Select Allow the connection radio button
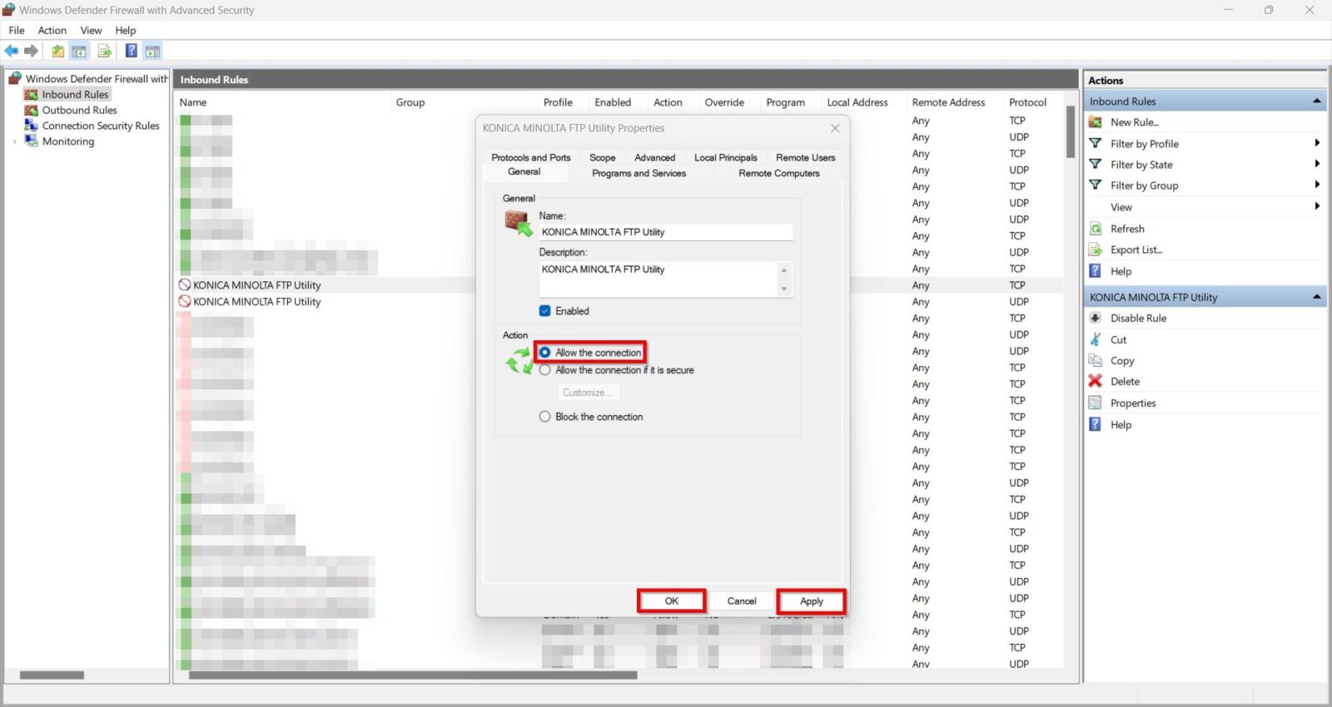This screenshot has width=1332, height=707. (x=545, y=353)
